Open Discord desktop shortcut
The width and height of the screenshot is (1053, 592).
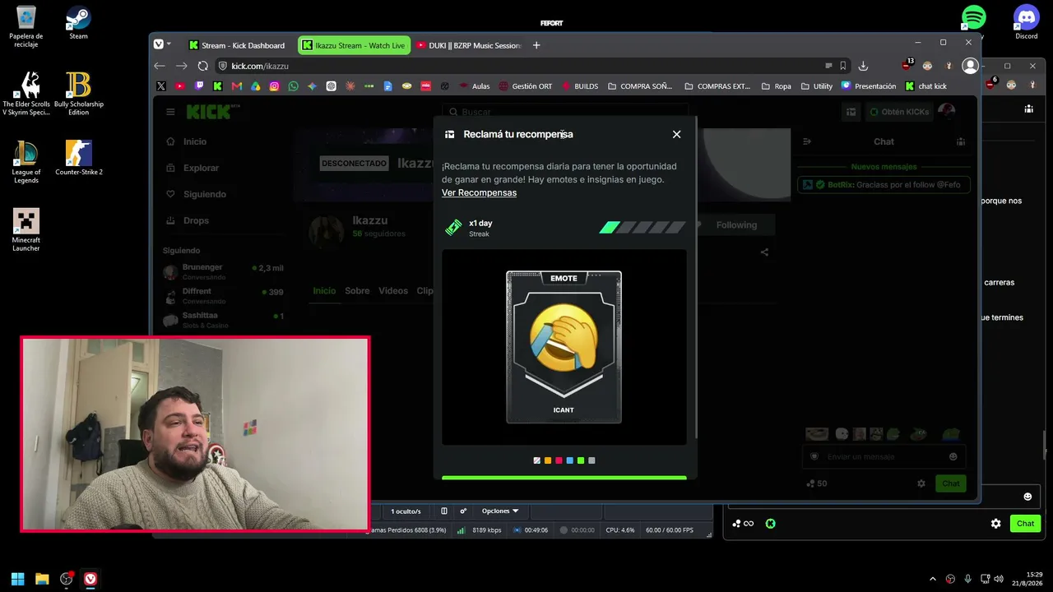(x=1027, y=21)
